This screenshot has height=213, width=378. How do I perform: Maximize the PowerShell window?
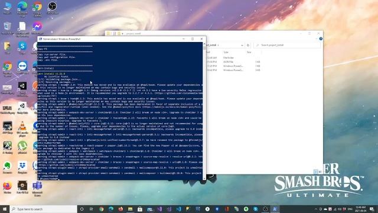[x=193, y=39]
